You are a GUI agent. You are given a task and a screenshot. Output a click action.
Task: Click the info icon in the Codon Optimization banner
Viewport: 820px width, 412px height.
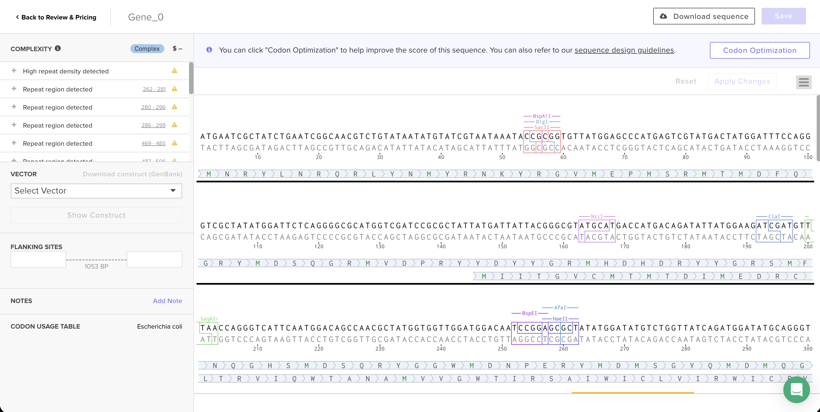209,50
